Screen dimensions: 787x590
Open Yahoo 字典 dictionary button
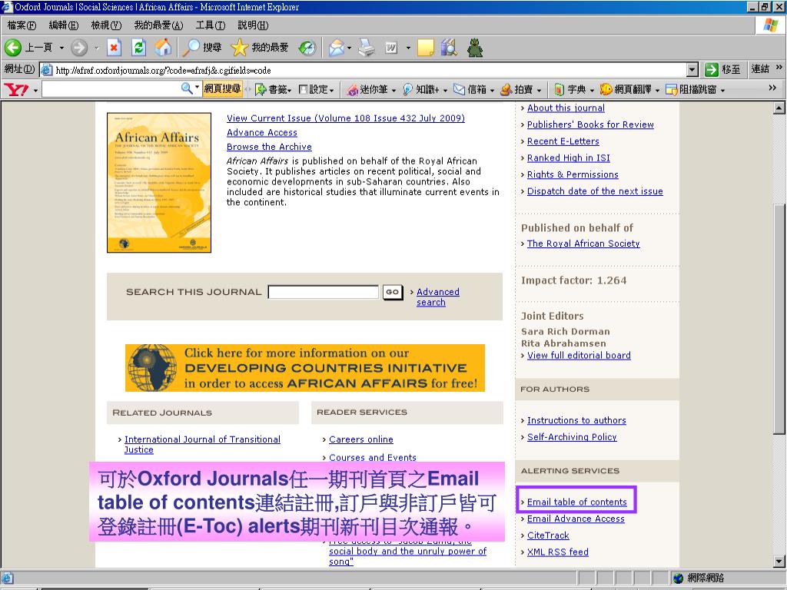pyautogui.click(x=573, y=89)
